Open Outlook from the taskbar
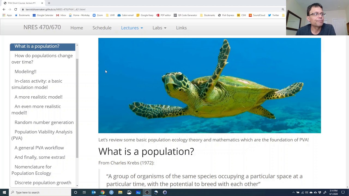The height and width of the screenshot is (196, 349). pos(94,192)
